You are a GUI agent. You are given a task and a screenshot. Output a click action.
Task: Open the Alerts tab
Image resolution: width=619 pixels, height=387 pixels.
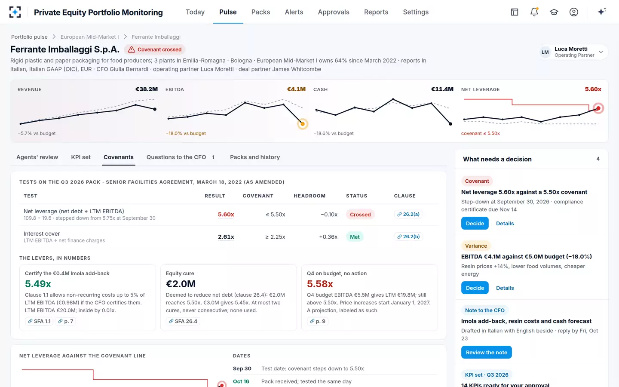[x=294, y=12]
